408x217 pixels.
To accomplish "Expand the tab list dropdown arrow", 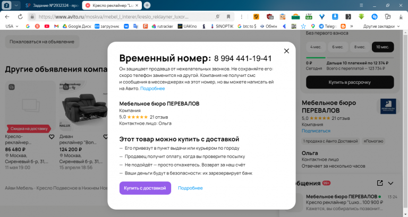I will click(x=16, y=5).
